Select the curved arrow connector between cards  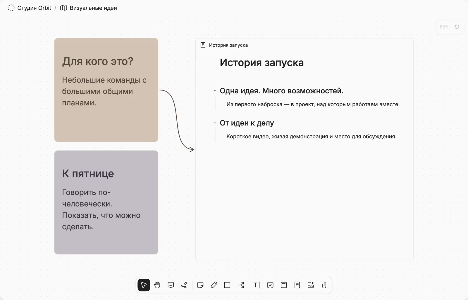(177, 120)
